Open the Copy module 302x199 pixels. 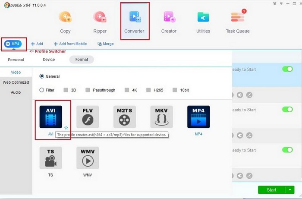click(x=65, y=22)
